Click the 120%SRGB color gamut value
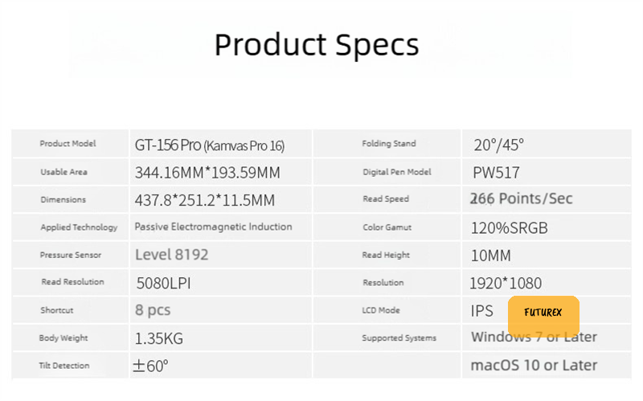 [x=510, y=228]
